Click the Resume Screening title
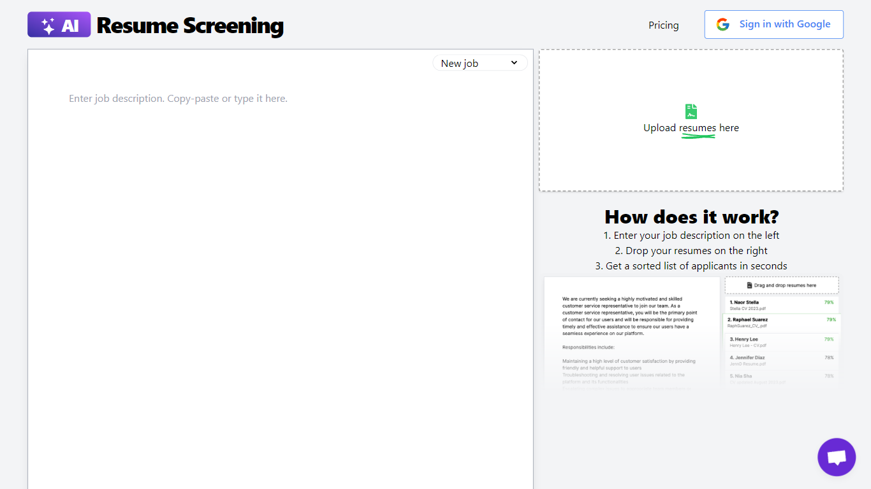Viewport: 871px width, 489px height. 190,25
